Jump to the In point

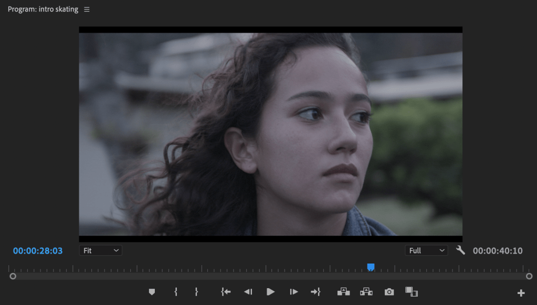click(x=226, y=292)
